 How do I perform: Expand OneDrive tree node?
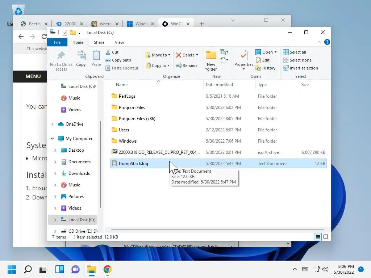pos(53,124)
